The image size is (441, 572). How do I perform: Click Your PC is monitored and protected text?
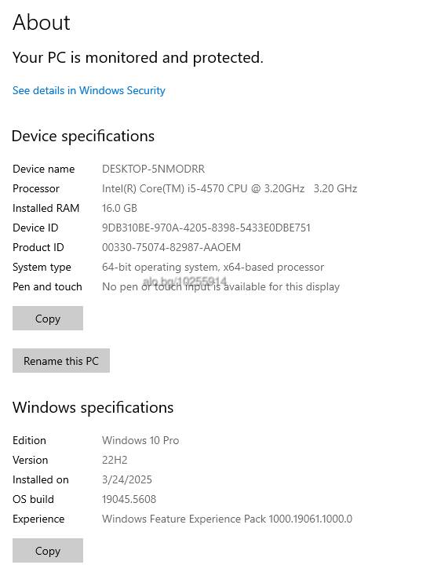(x=138, y=57)
